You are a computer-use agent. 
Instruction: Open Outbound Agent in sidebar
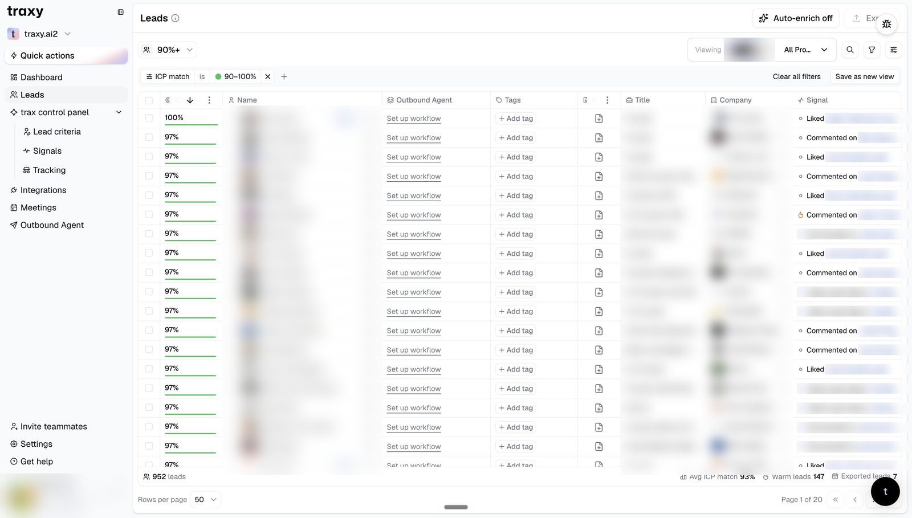66,225
